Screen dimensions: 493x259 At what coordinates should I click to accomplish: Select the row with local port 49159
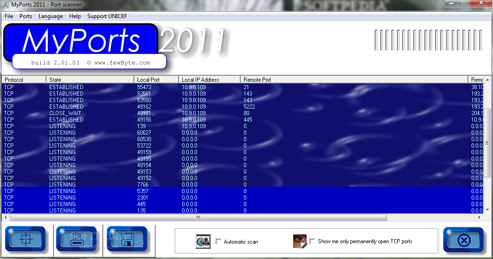tap(243, 152)
